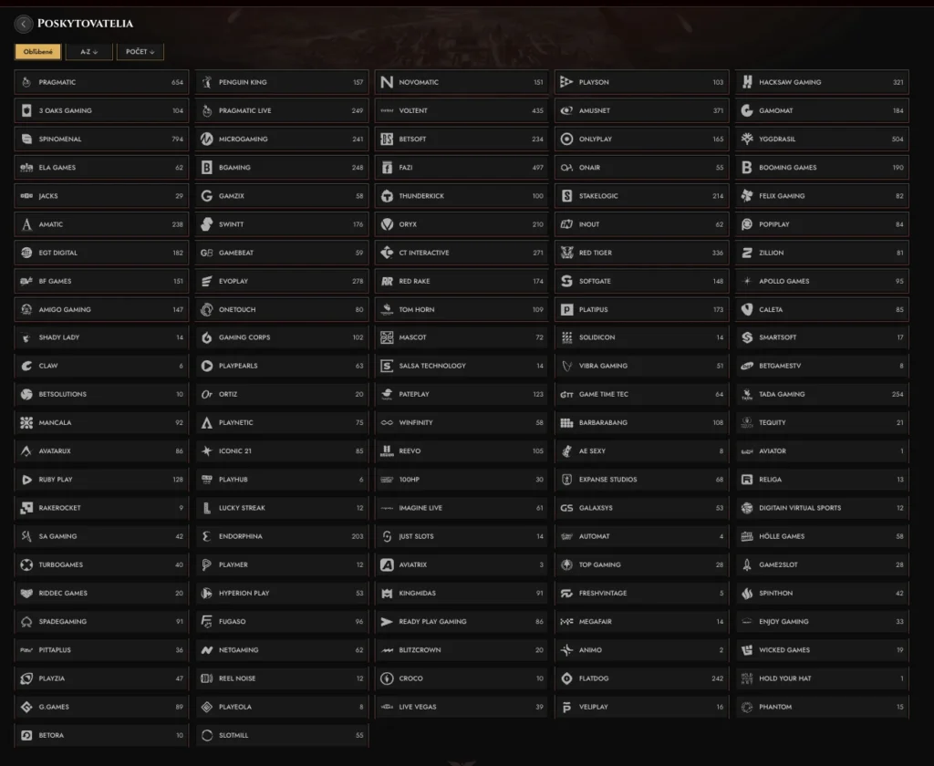Open the Amusnet provider
This screenshot has height=766, width=934.
(x=642, y=110)
